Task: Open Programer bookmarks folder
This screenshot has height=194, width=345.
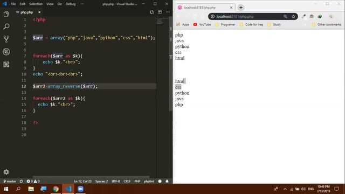Action: point(225,24)
